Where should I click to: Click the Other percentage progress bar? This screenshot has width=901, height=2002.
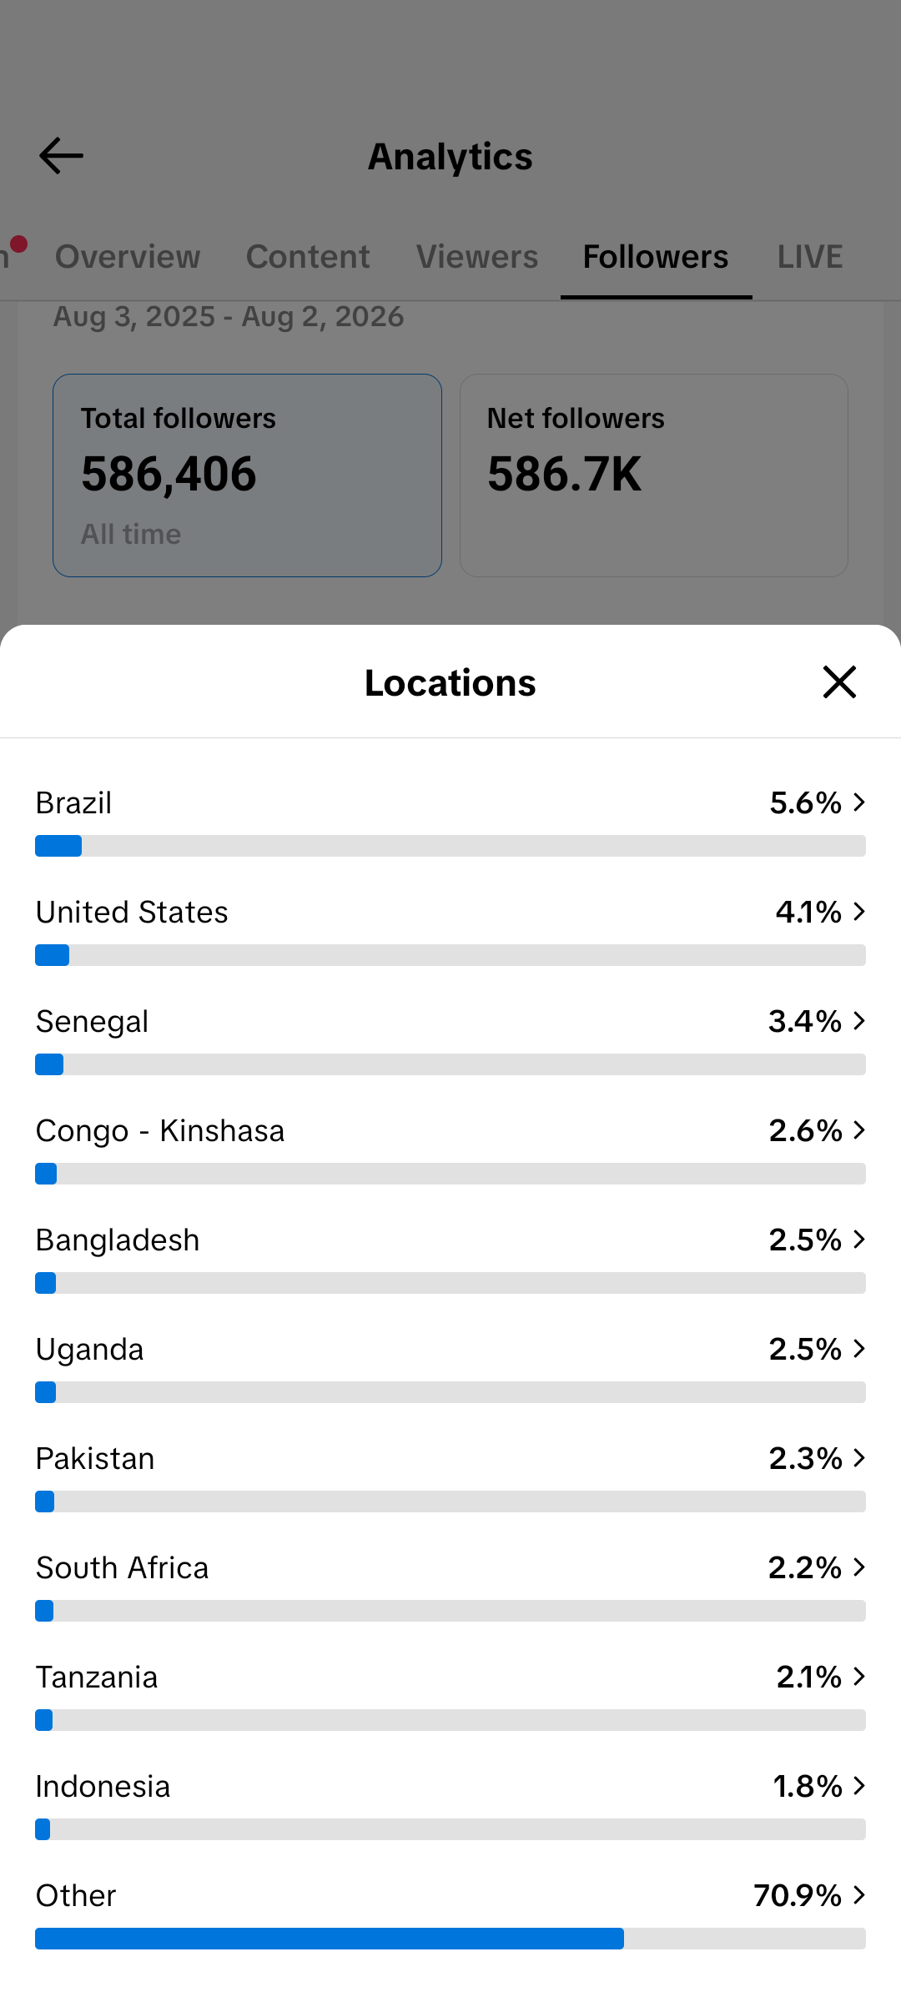(450, 1939)
